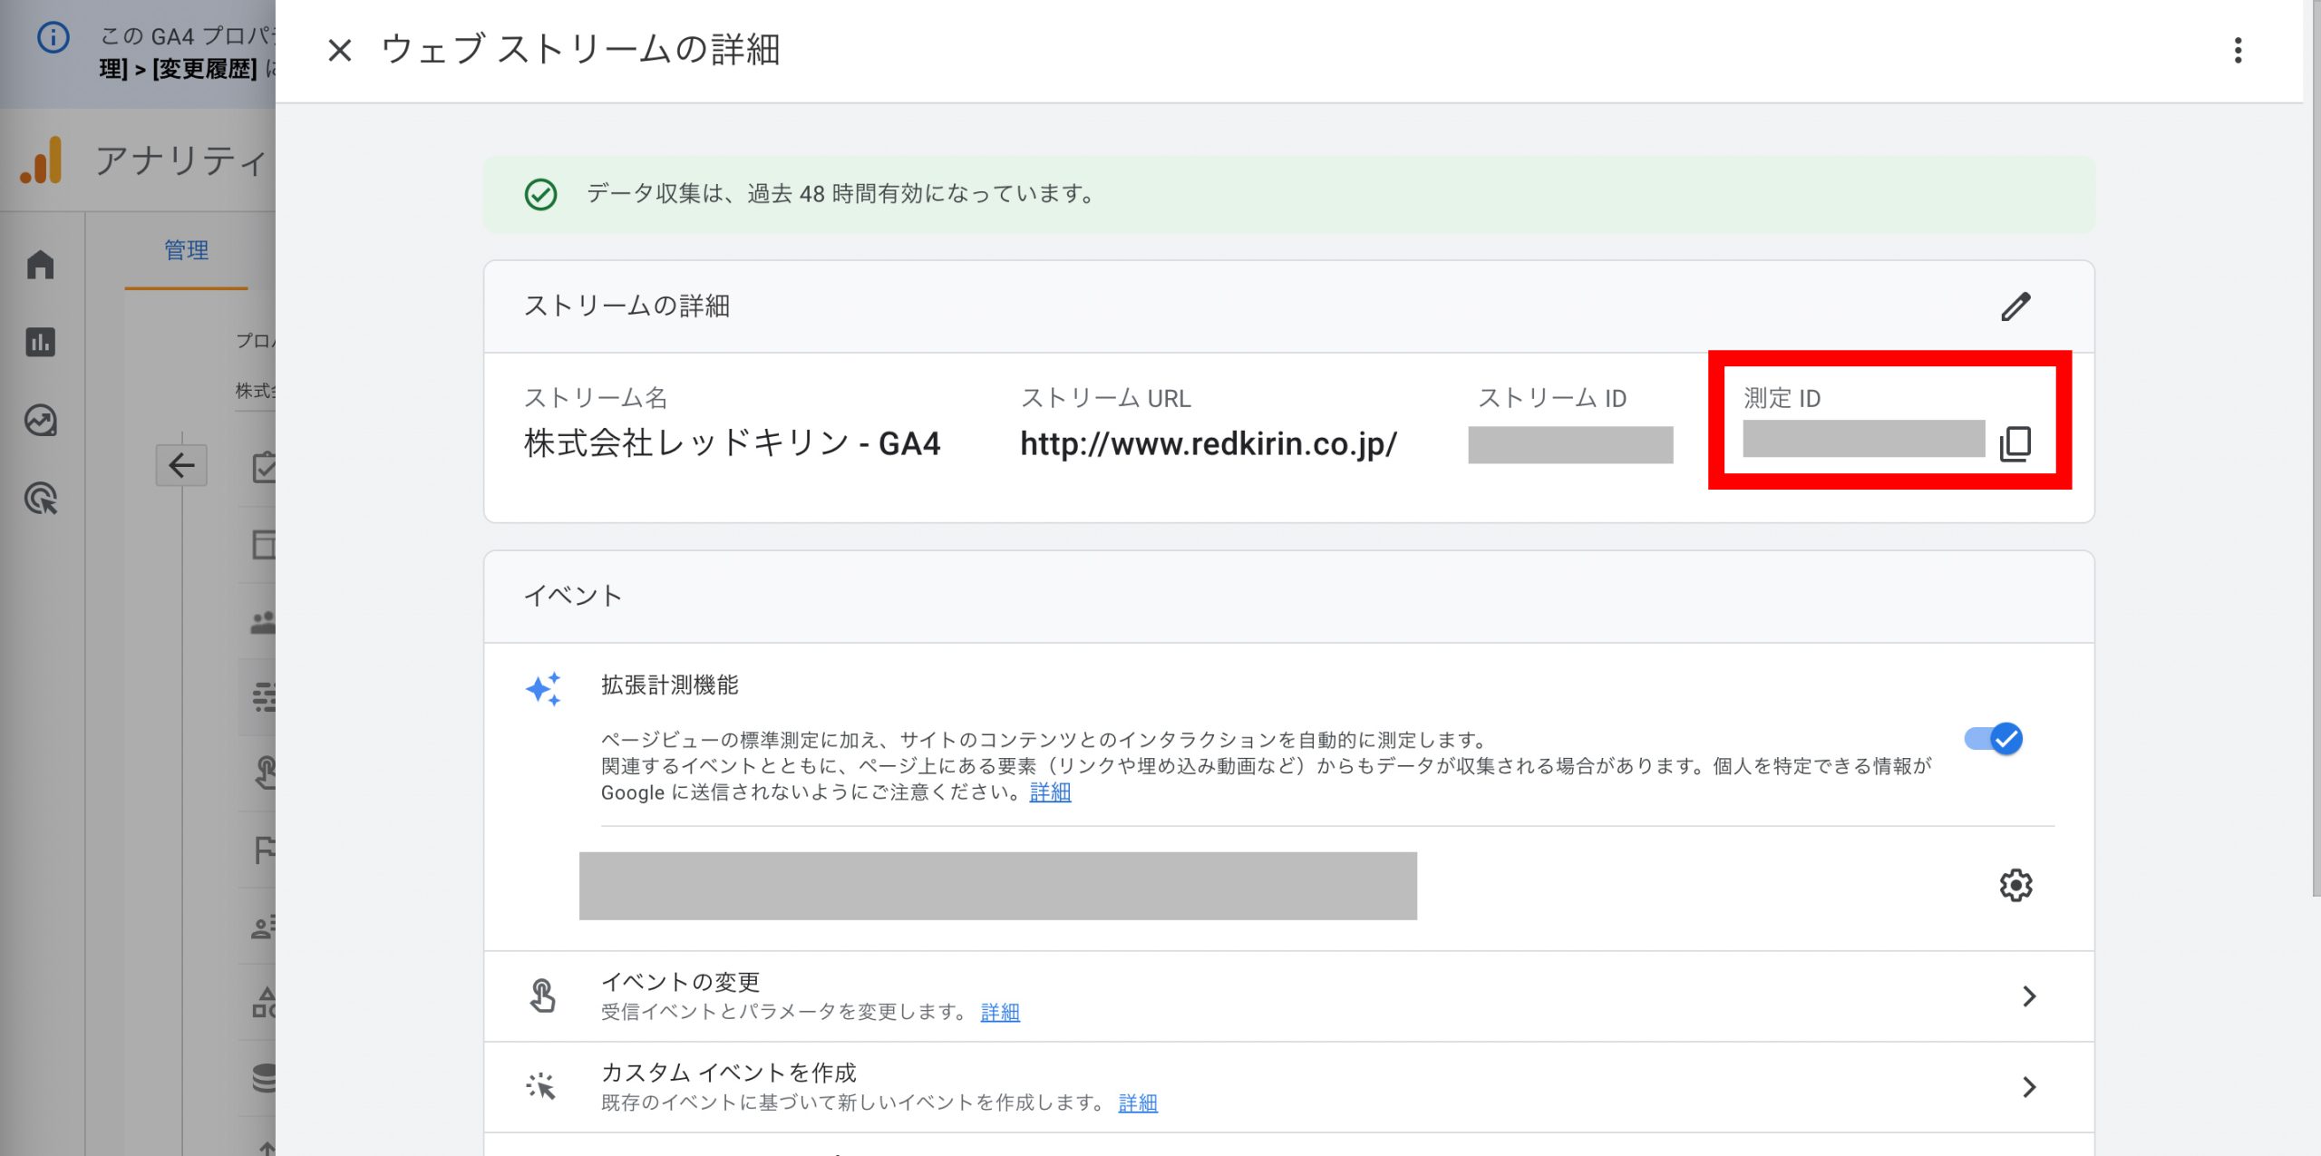2321x1156 pixels.
Task: Open 詳細 link under イベントの変更
Action: (1000, 1012)
